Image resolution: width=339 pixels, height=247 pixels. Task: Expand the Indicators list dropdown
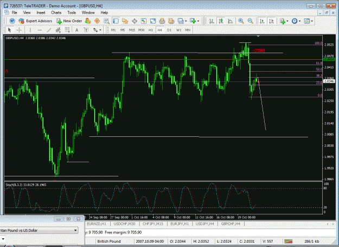[x=287, y=21]
